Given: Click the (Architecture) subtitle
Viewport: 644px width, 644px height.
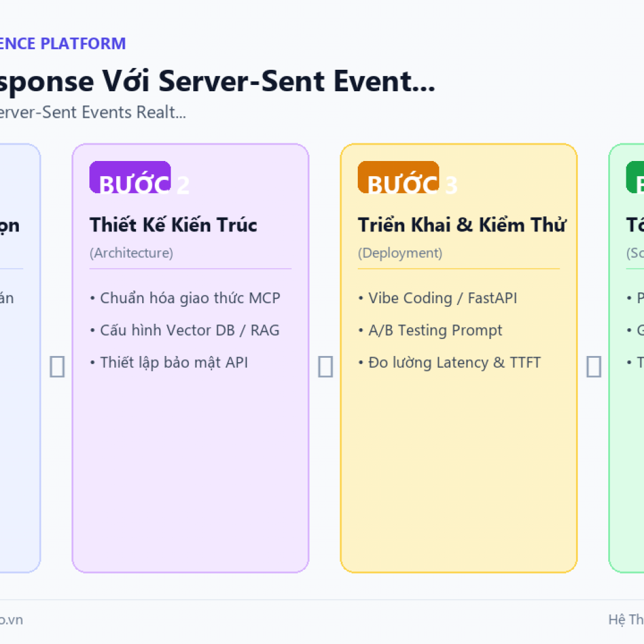Looking at the screenshot, I should tap(131, 253).
